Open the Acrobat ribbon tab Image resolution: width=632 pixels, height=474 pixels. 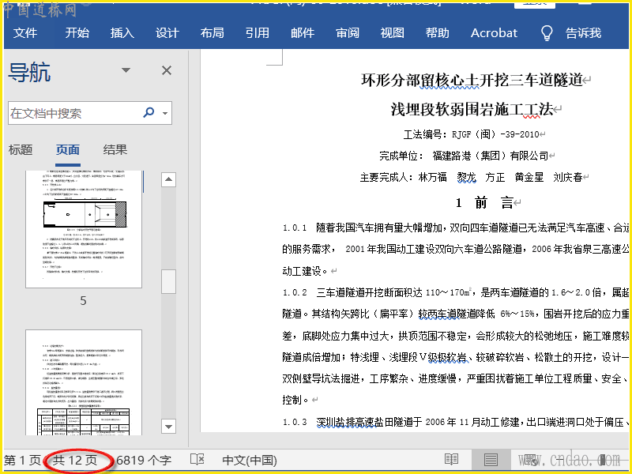(x=494, y=33)
